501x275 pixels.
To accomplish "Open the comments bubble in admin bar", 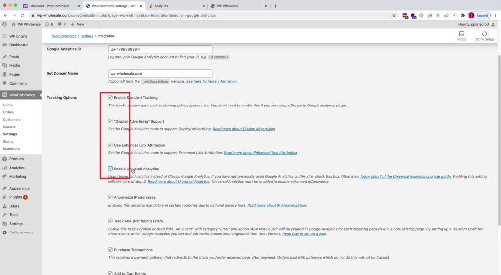I will coord(62,24).
